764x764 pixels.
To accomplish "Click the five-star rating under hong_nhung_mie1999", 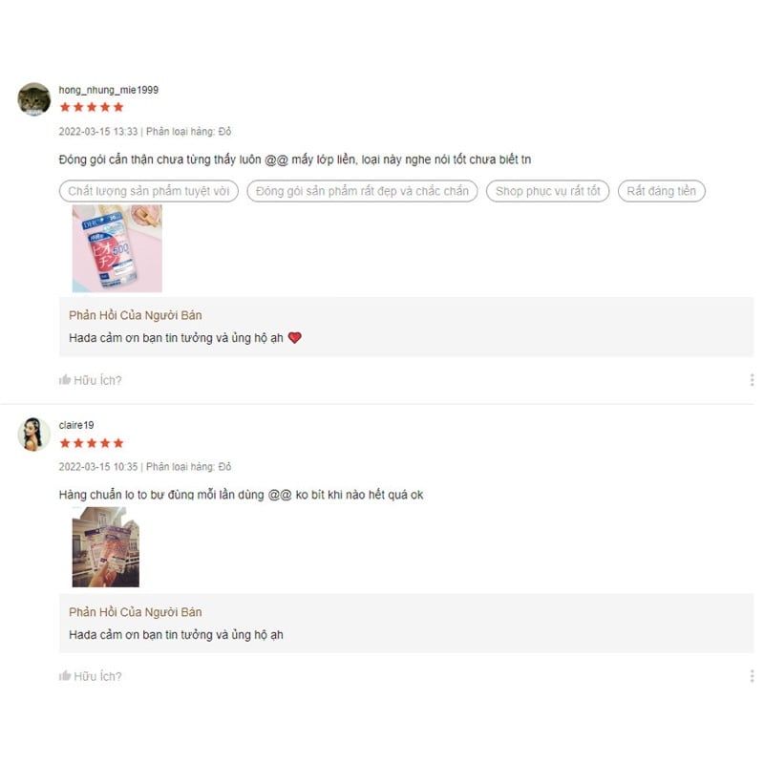I will tap(92, 107).
